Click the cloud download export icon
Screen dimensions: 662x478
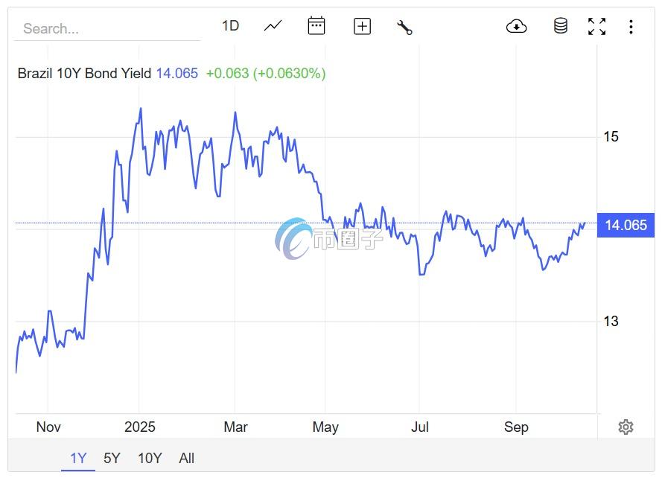516,25
